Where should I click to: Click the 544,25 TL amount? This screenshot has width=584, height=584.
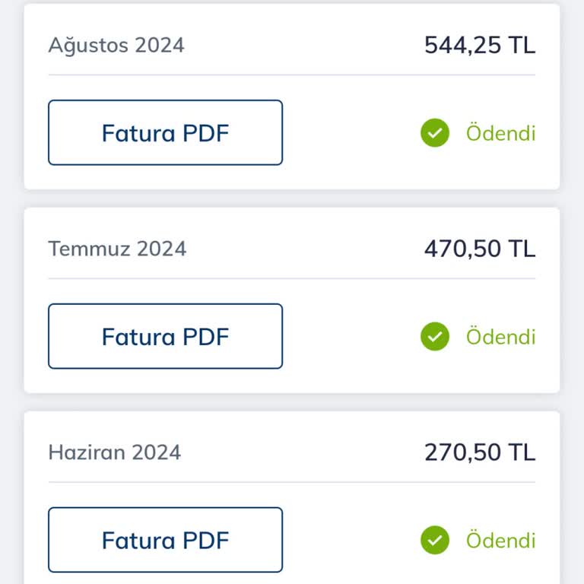tap(480, 46)
